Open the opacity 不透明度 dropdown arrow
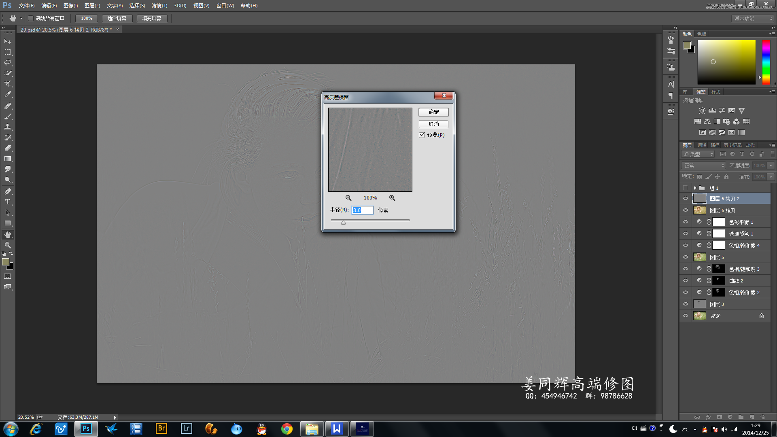Image resolution: width=777 pixels, height=437 pixels. click(x=771, y=165)
